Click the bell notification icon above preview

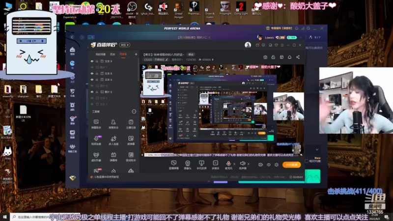pyautogui.click(x=289, y=57)
